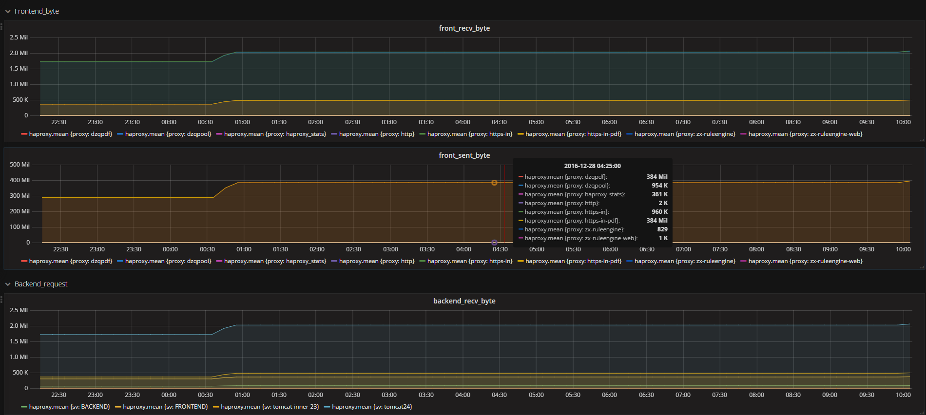The height and width of the screenshot is (415, 926).
Task: Collapse the Frontend_byte row chevron
Action: tap(8, 11)
